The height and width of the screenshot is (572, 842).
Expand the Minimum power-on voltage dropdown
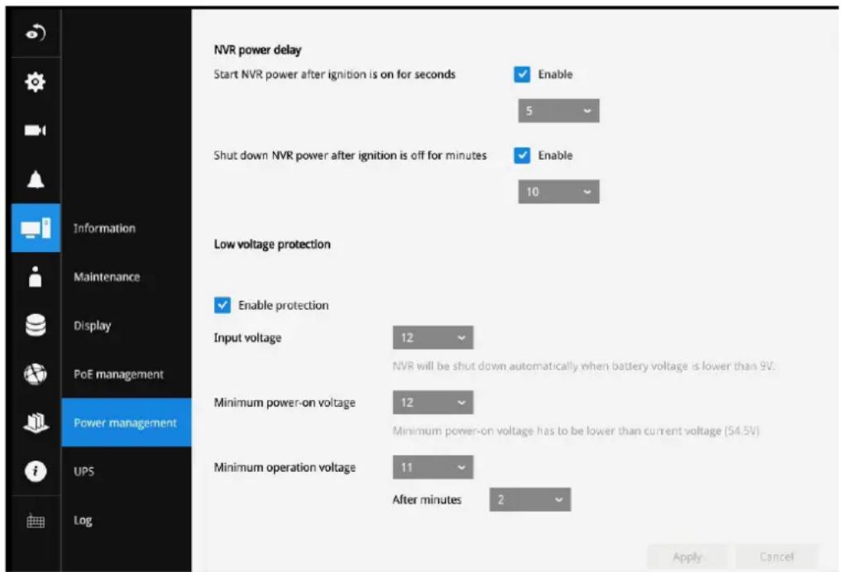[x=433, y=403]
